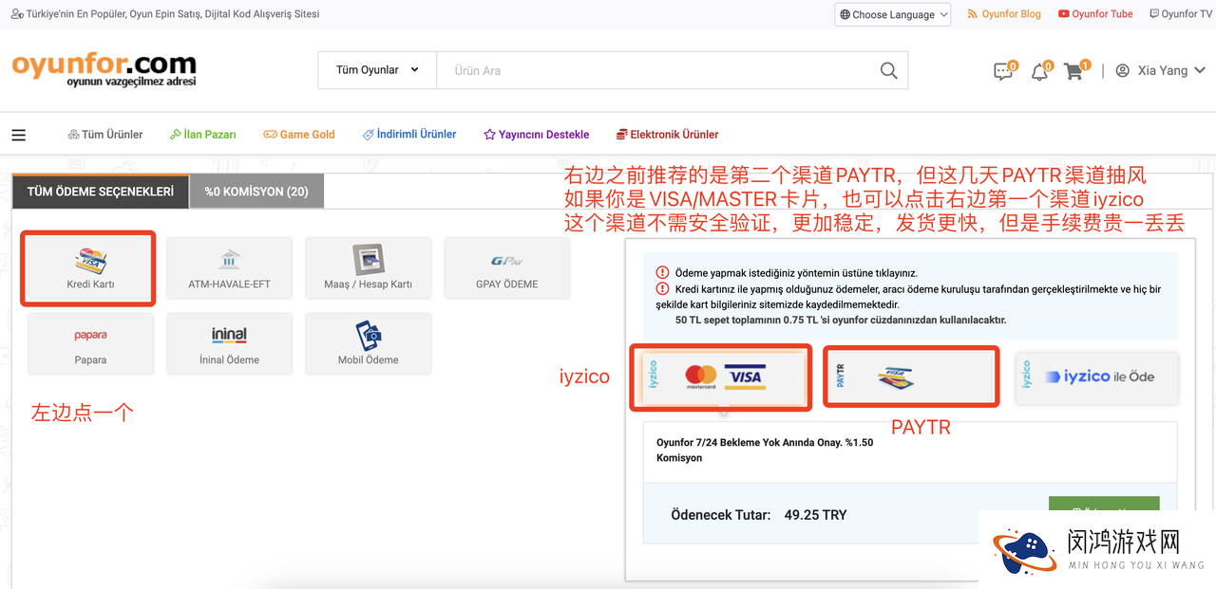Open Yayıncını Destekle menu item
The height and width of the screenshot is (589, 1216).
(x=537, y=135)
